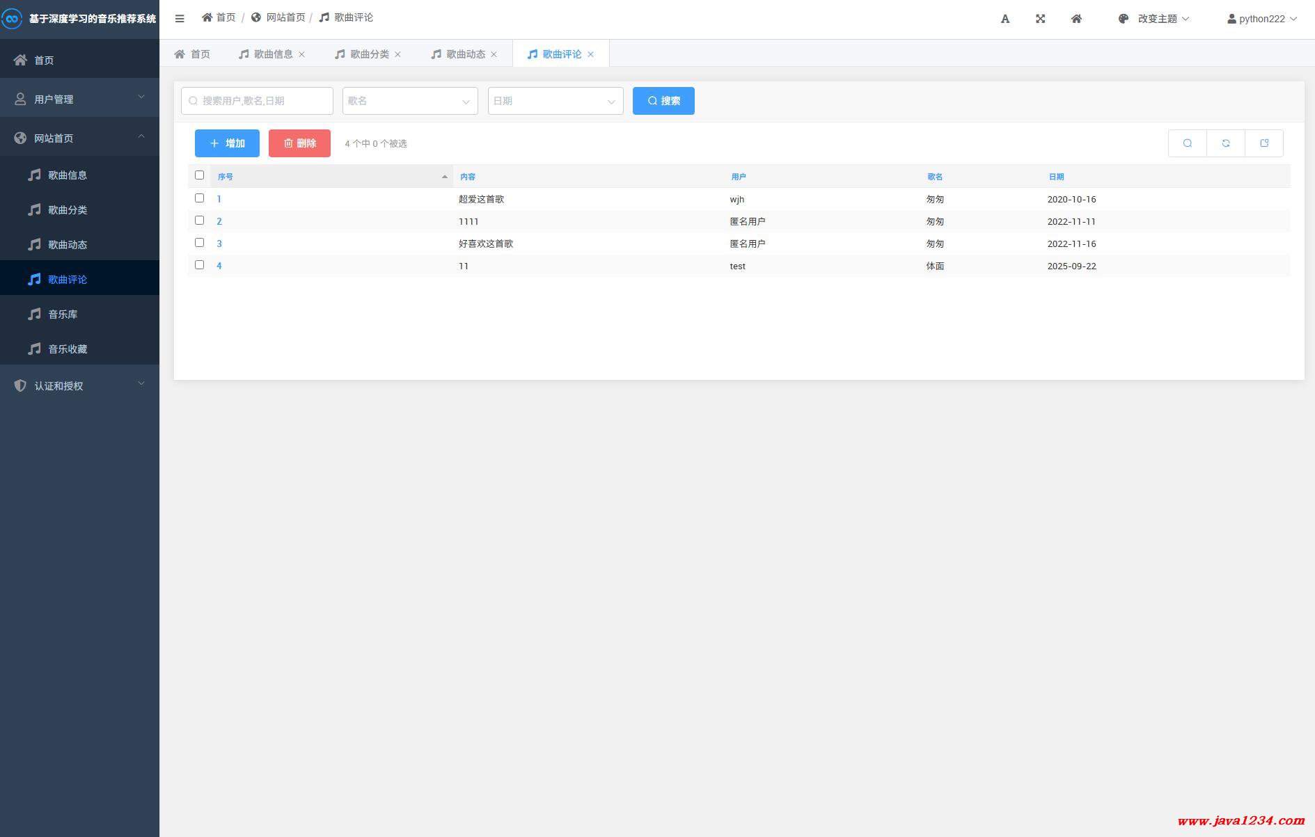Screen dimensions: 1315x837
Task: Click the red 删除 button
Action: click(299, 143)
